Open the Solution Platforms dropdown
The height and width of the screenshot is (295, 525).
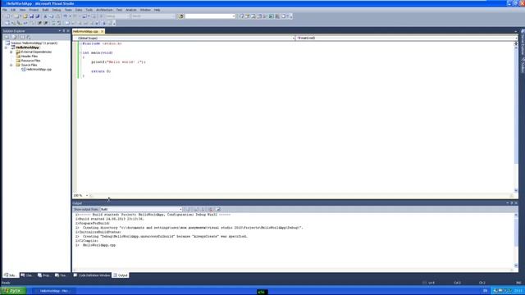[153, 16]
